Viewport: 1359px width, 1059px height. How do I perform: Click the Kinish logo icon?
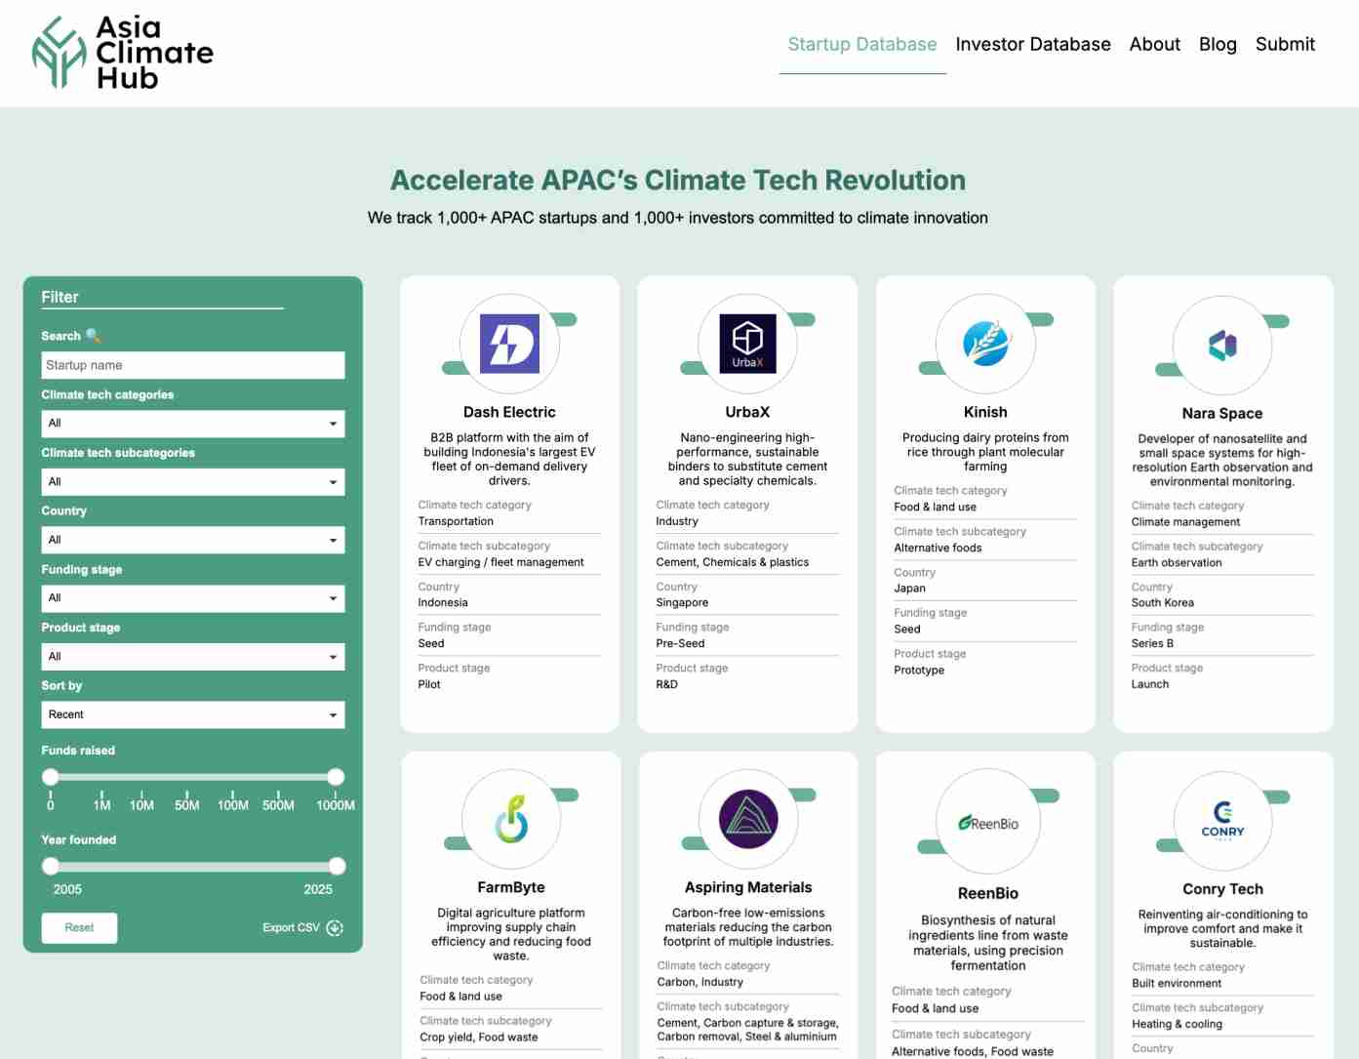[x=985, y=344]
